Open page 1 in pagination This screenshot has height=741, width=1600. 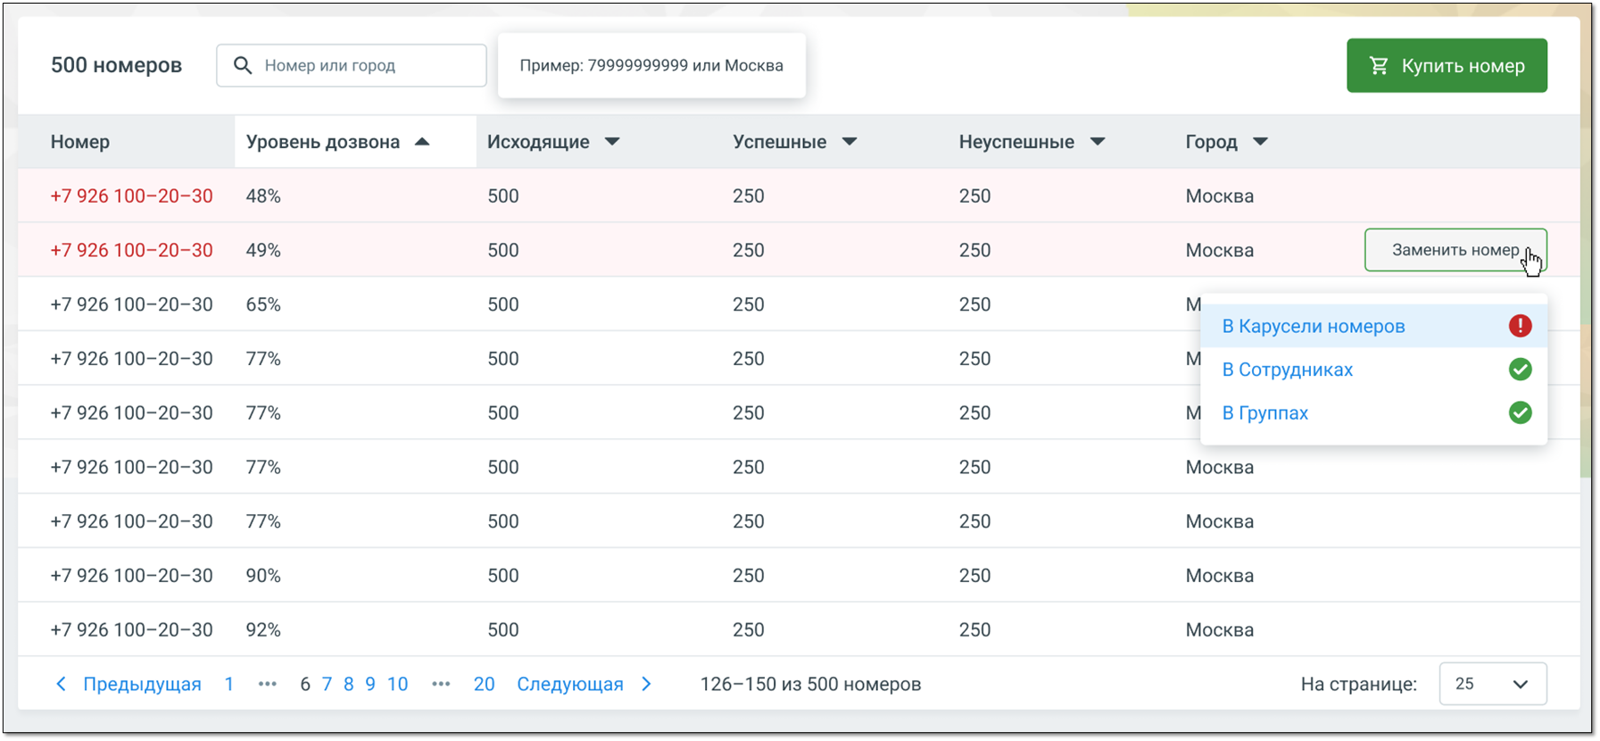(x=229, y=684)
